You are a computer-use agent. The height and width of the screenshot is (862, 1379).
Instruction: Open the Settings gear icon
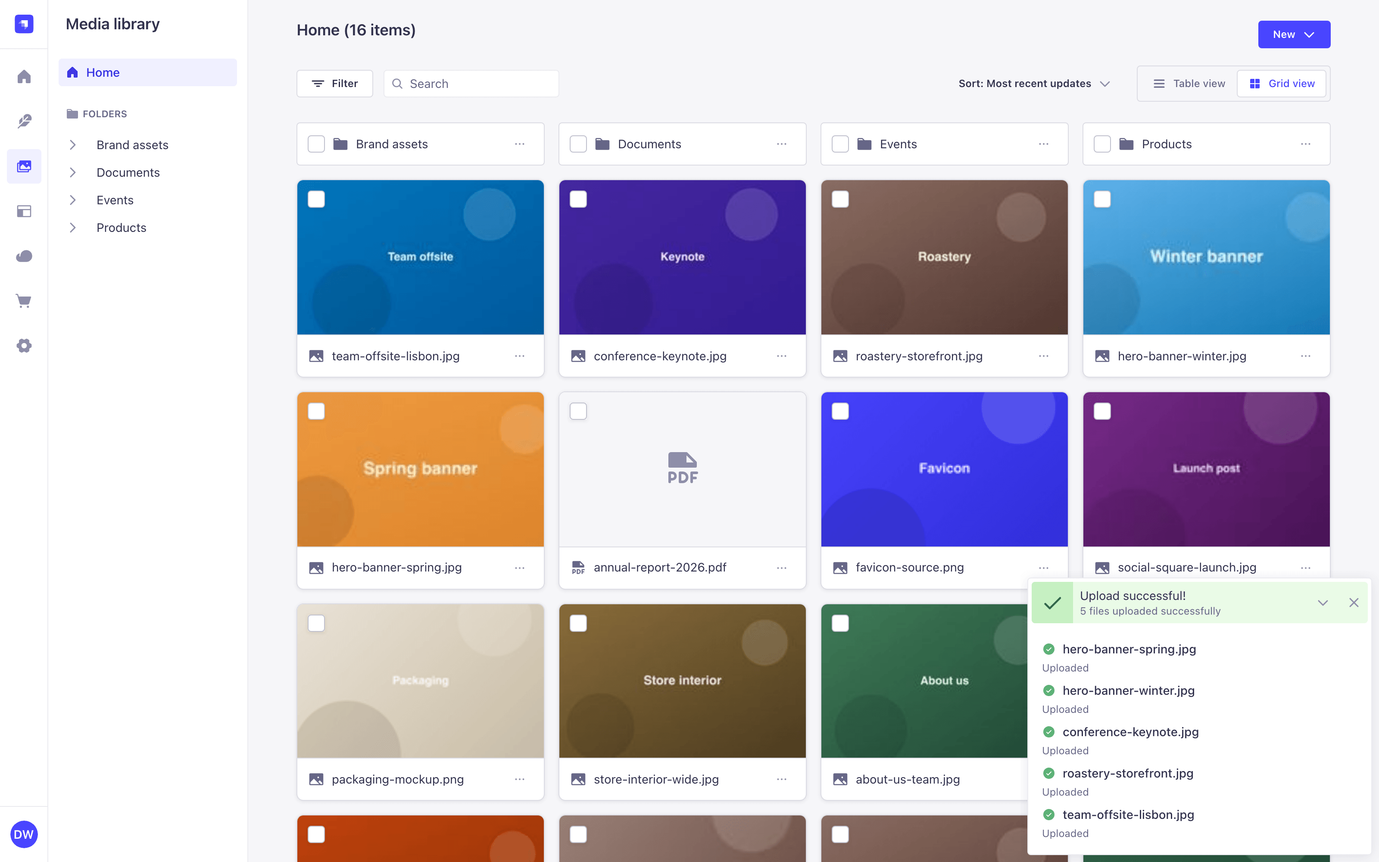click(x=24, y=346)
